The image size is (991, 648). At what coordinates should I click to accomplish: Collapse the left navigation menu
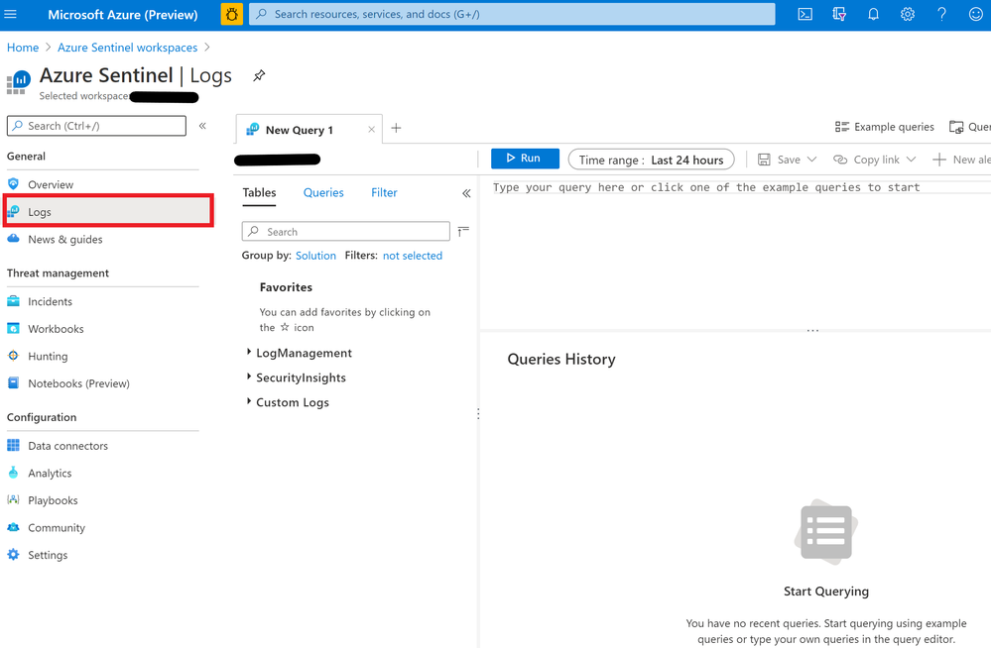click(203, 126)
